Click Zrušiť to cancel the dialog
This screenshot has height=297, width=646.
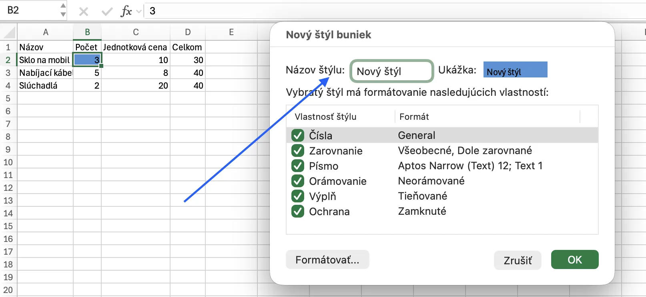tap(518, 260)
